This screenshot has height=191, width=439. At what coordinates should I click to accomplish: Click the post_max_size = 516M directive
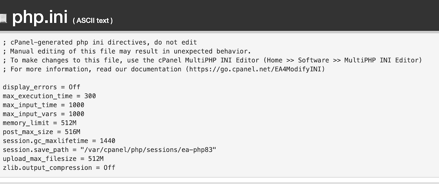pyautogui.click(x=42, y=132)
